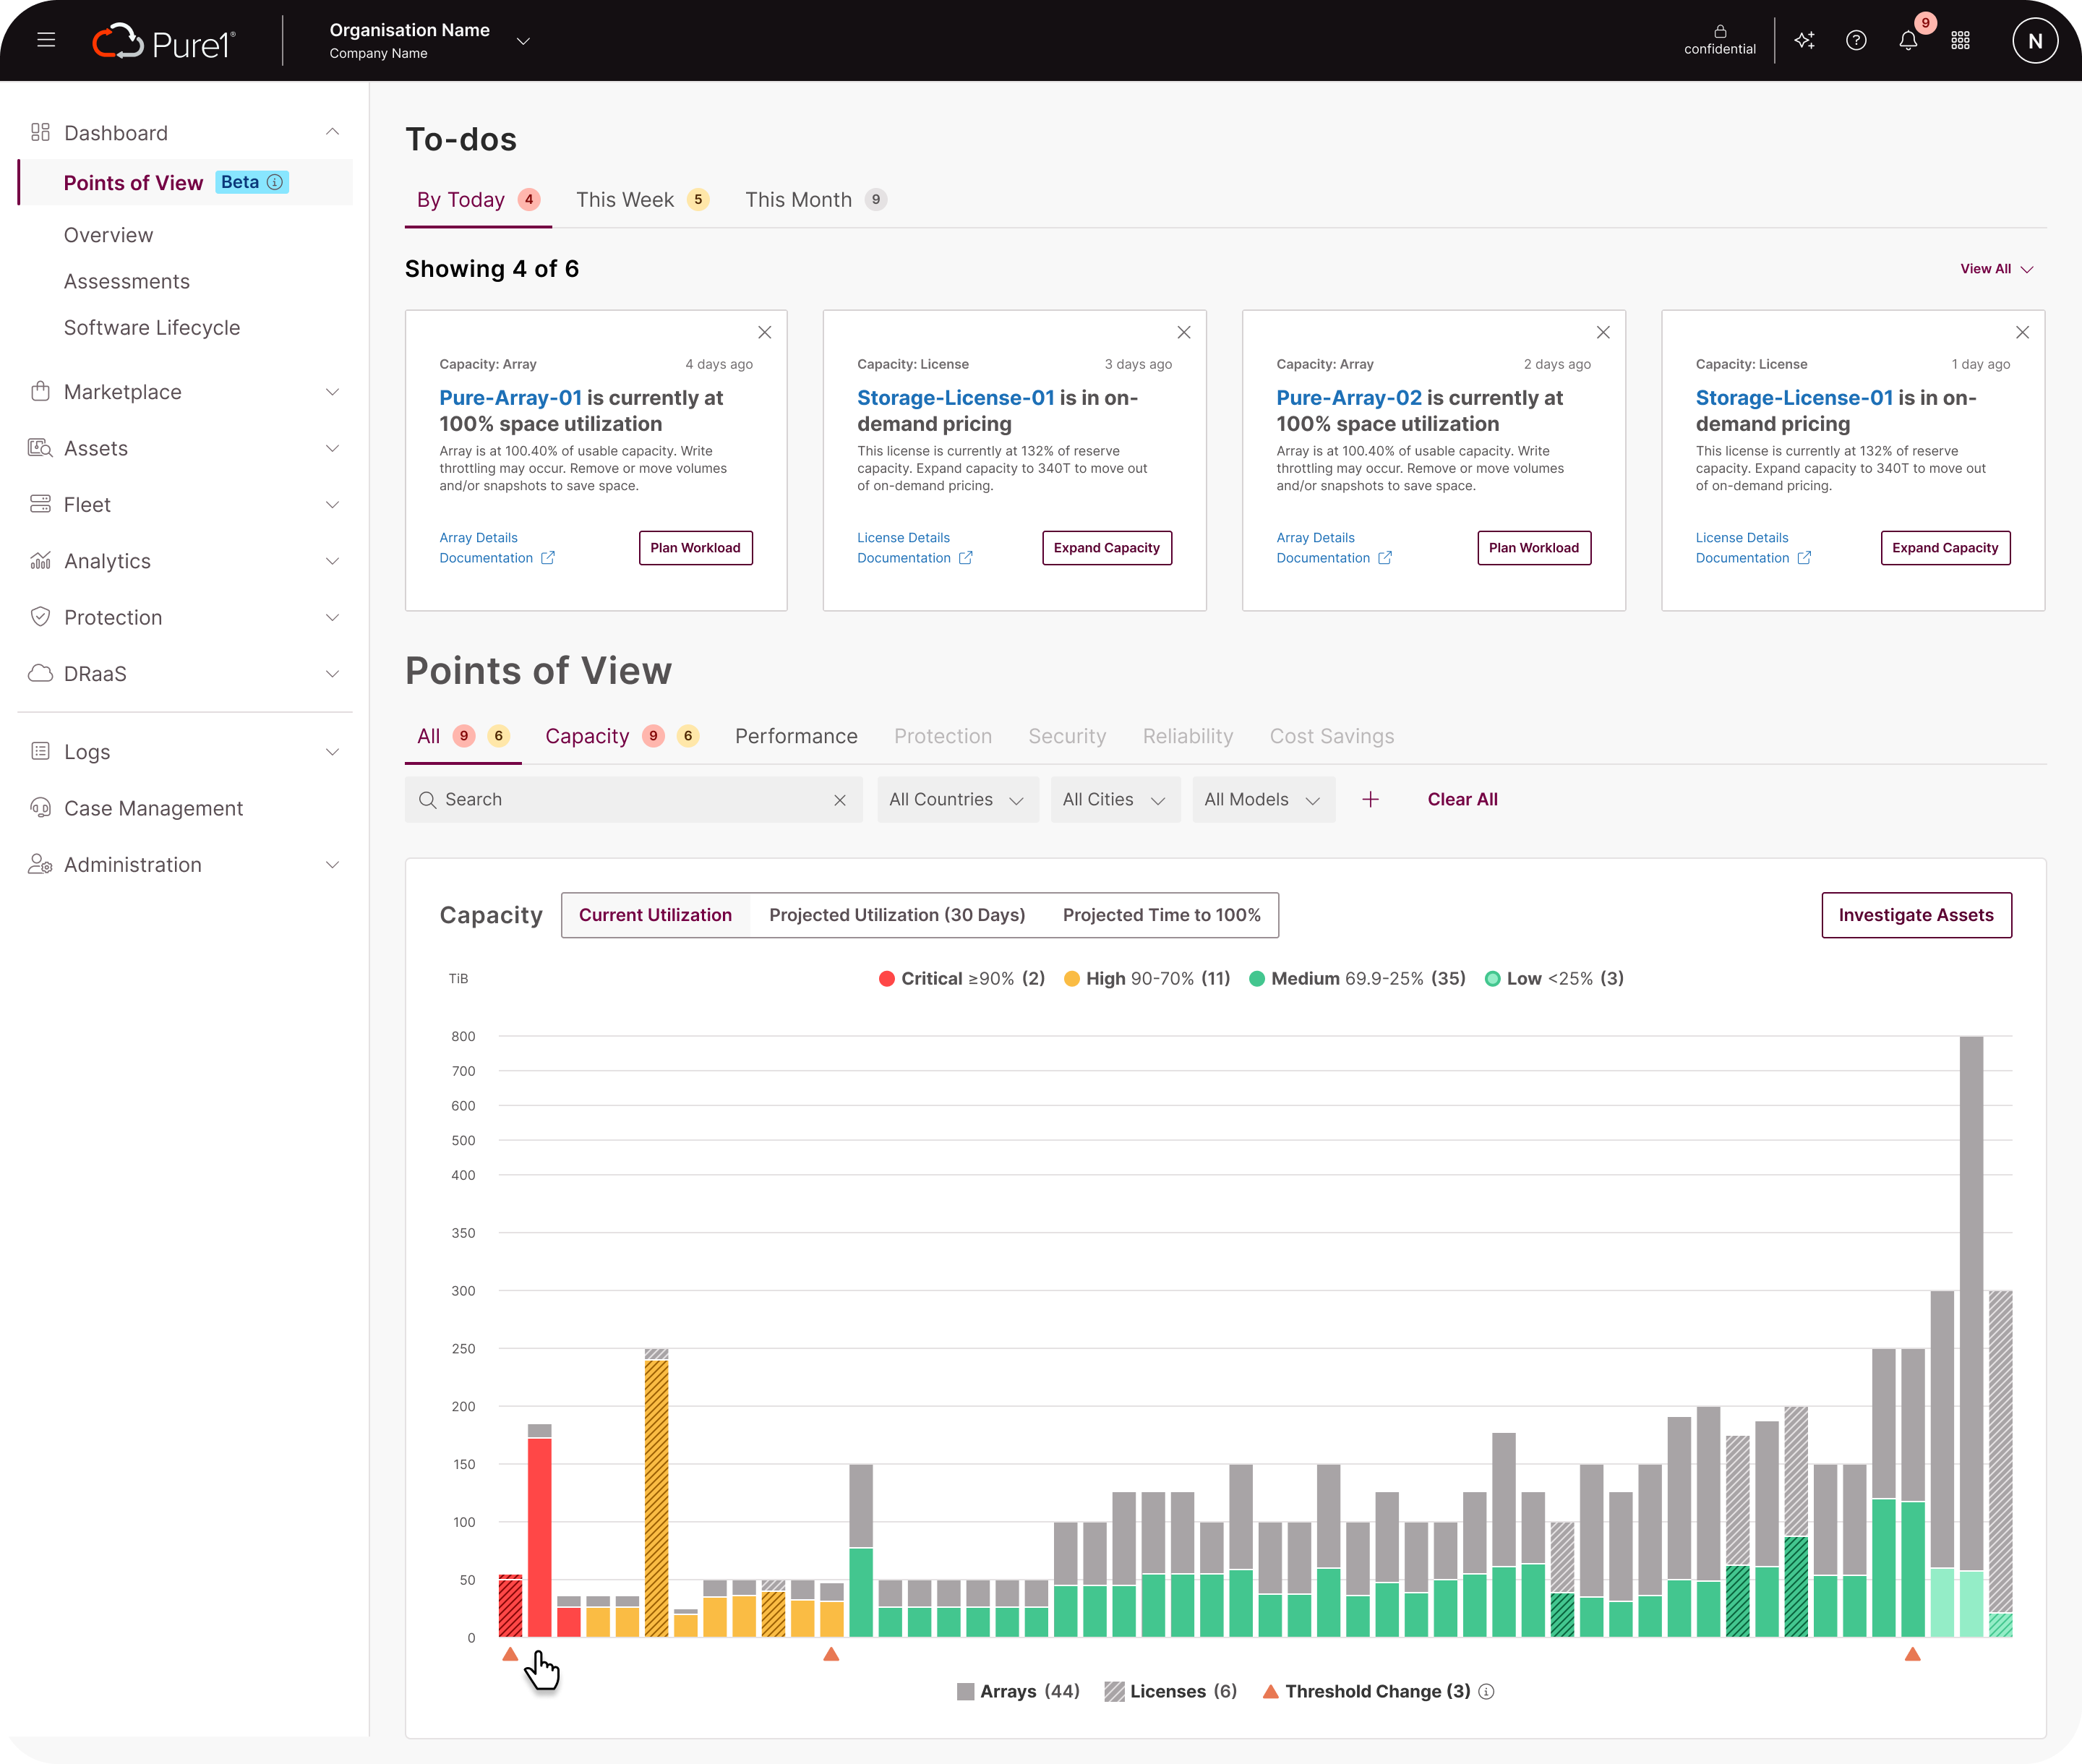Click into the Search filter field
2082x1764 pixels.
(x=630, y=799)
